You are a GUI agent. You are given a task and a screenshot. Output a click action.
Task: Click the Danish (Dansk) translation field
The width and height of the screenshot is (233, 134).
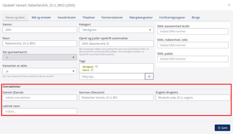[40, 98]
